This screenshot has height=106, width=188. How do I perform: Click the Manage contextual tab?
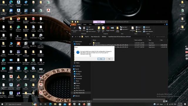tap(99, 22)
